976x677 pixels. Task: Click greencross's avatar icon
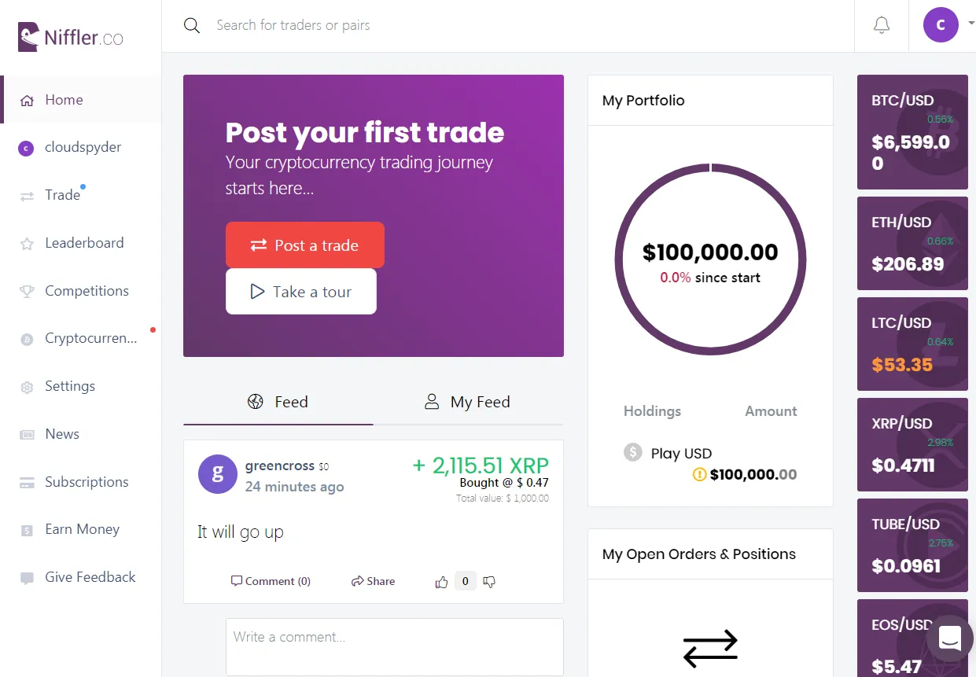(218, 474)
